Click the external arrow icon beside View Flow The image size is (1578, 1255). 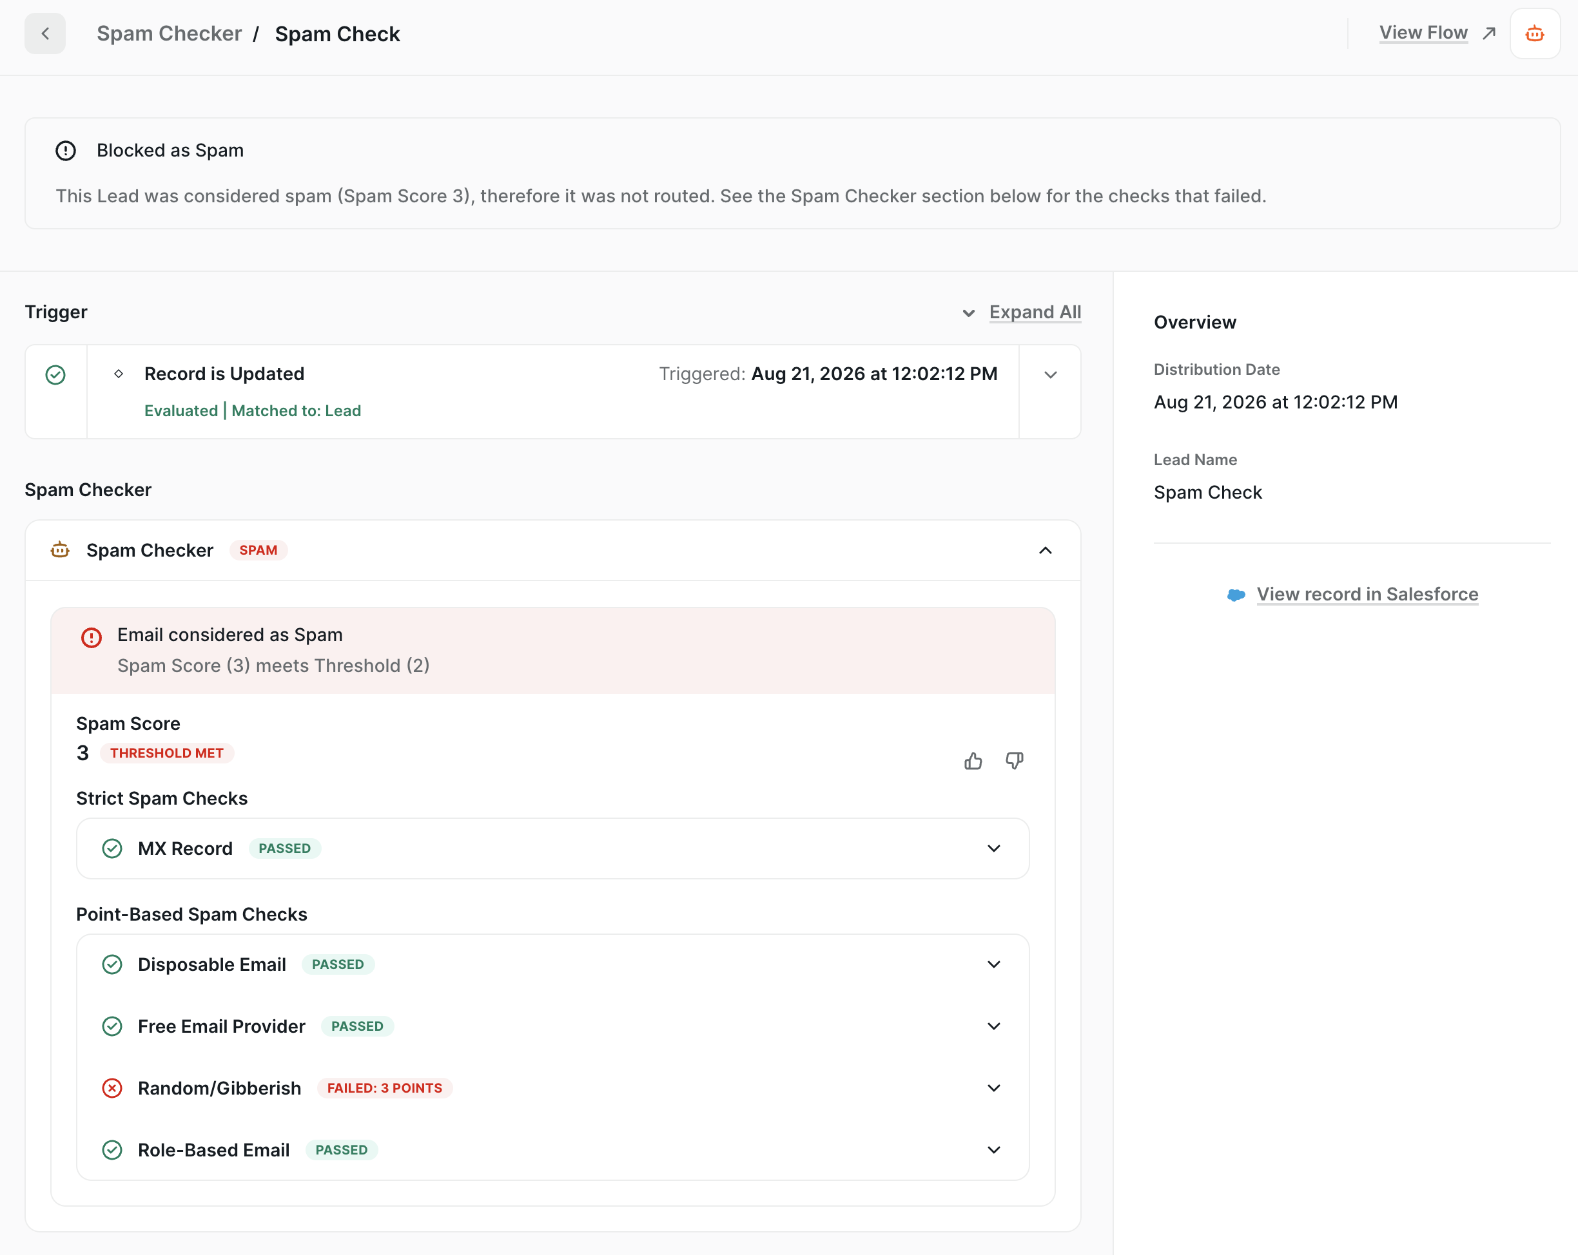click(1488, 34)
